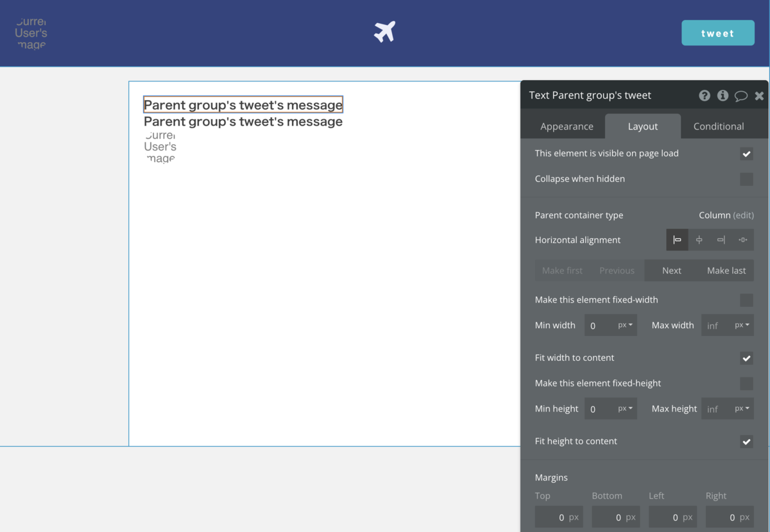Image resolution: width=770 pixels, height=532 pixels.
Task: Select the second tweet message text element
Action: pyautogui.click(x=243, y=122)
